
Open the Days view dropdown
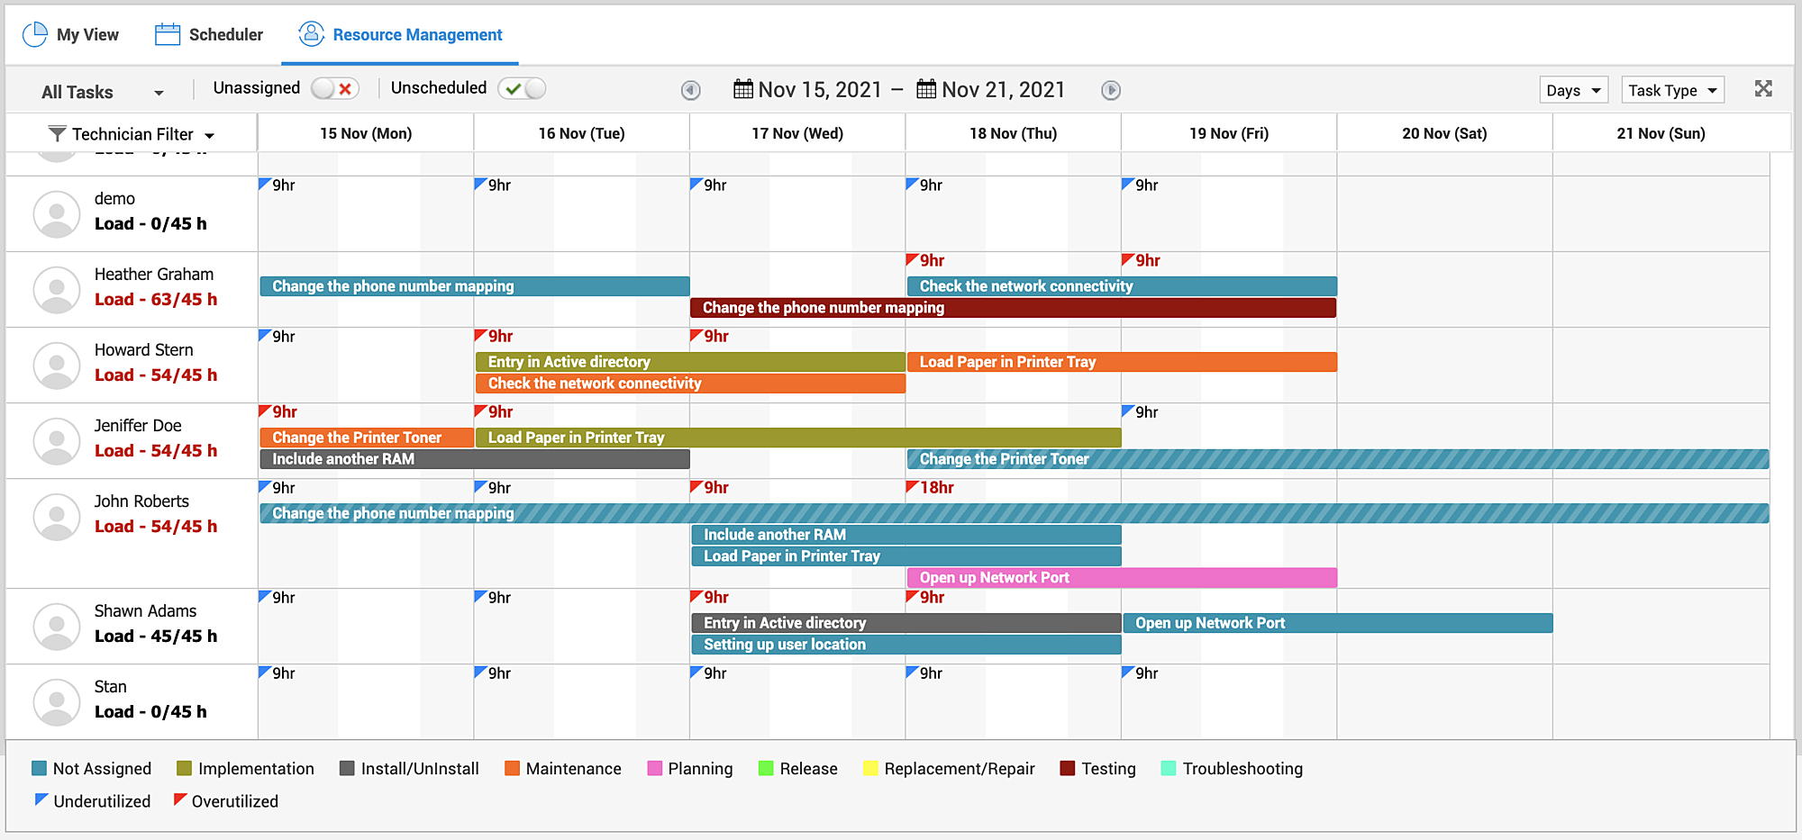[1572, 90]
